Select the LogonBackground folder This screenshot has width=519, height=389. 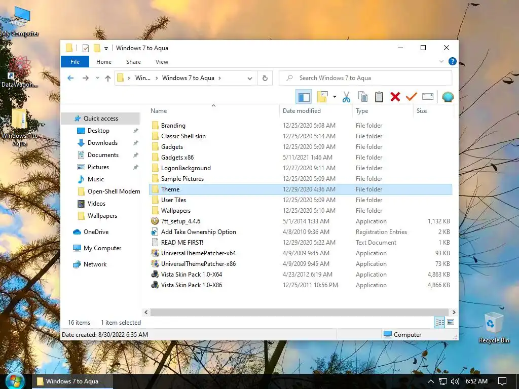(x=186, y=168)
